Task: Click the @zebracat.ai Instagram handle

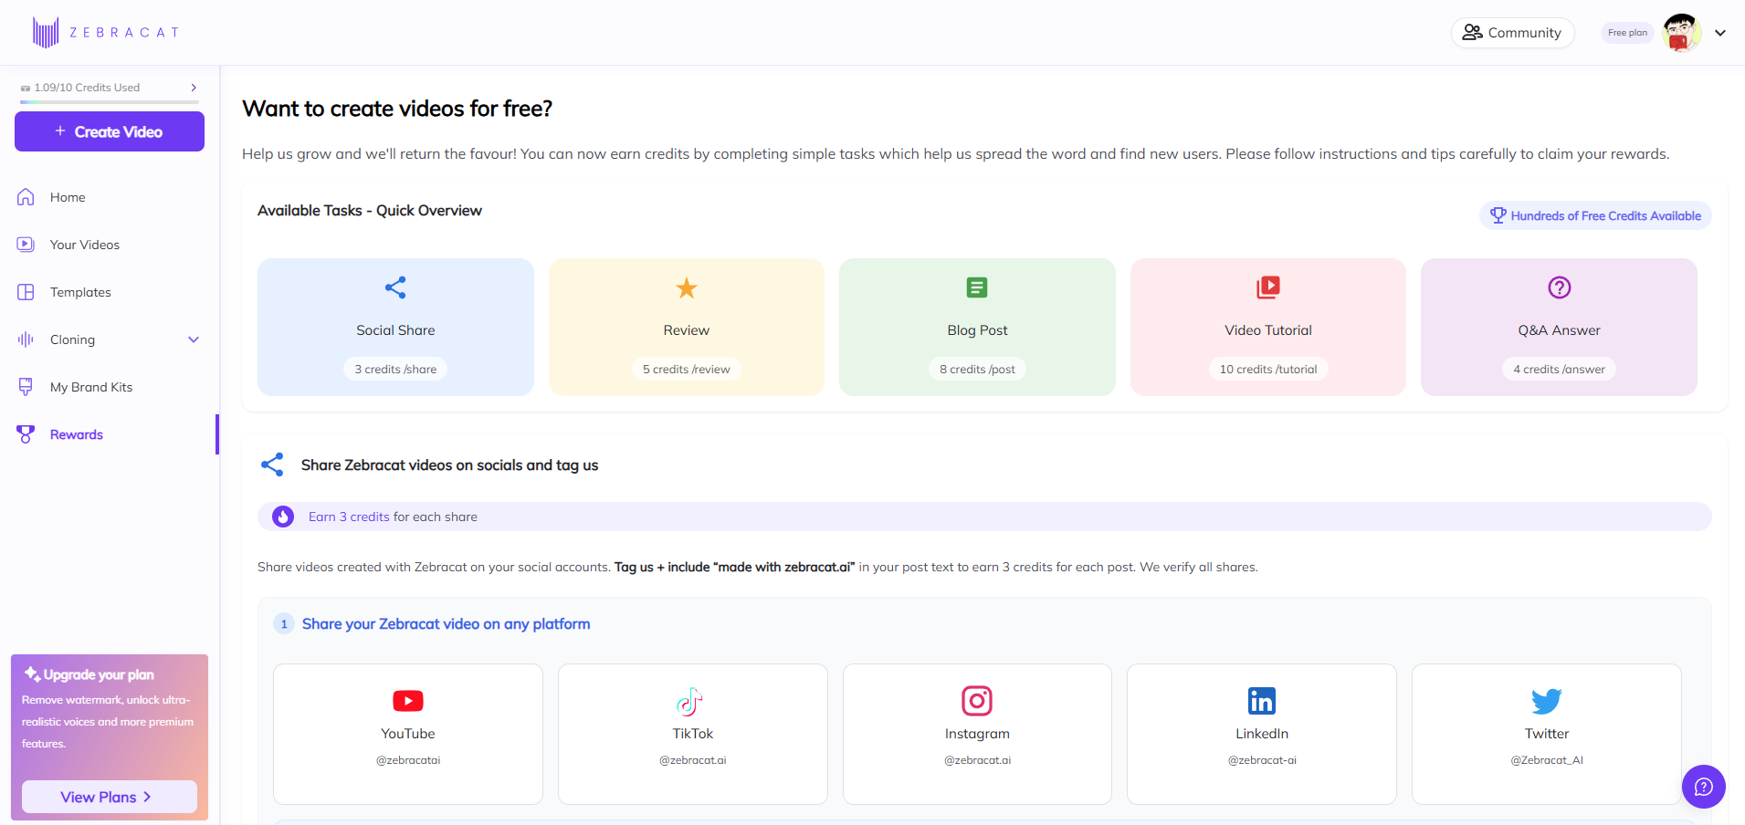Action: [977, 760]
